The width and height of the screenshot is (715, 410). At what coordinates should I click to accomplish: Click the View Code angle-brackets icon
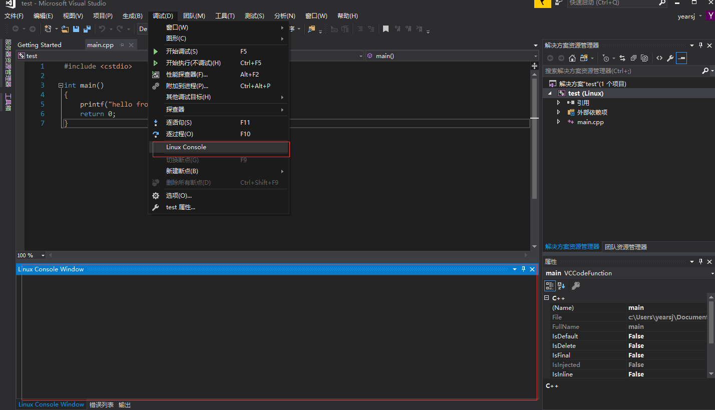coord(659,58)
